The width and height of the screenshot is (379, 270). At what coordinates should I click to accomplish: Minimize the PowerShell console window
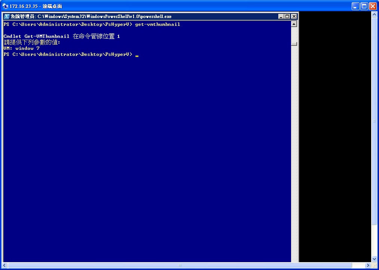[281, 16]
